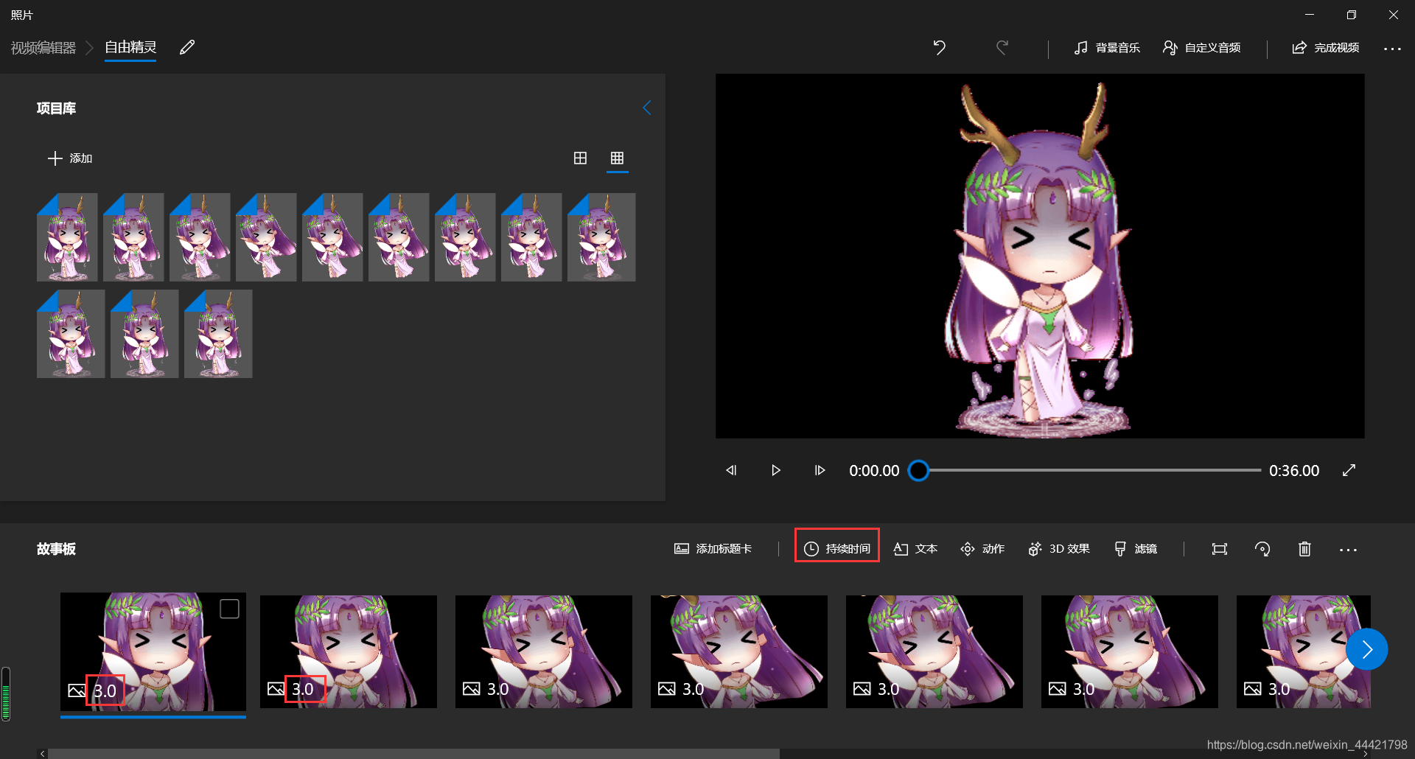Screen dimensions: 1415x759
Task: Open 文本 text tool
Action: point(915,549)
